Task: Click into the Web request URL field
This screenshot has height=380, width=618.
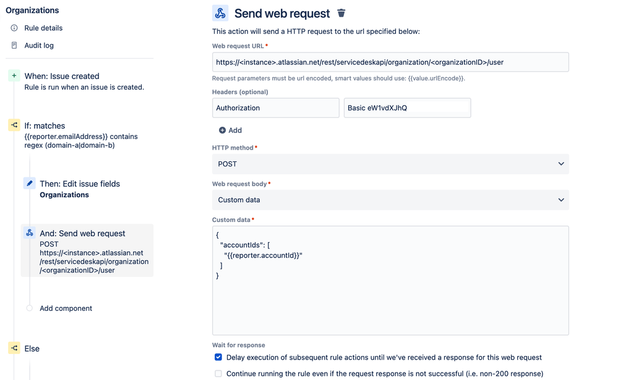Action: click(390, 62)
